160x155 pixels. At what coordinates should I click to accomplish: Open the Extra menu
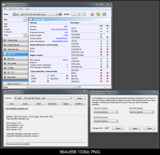21,9
